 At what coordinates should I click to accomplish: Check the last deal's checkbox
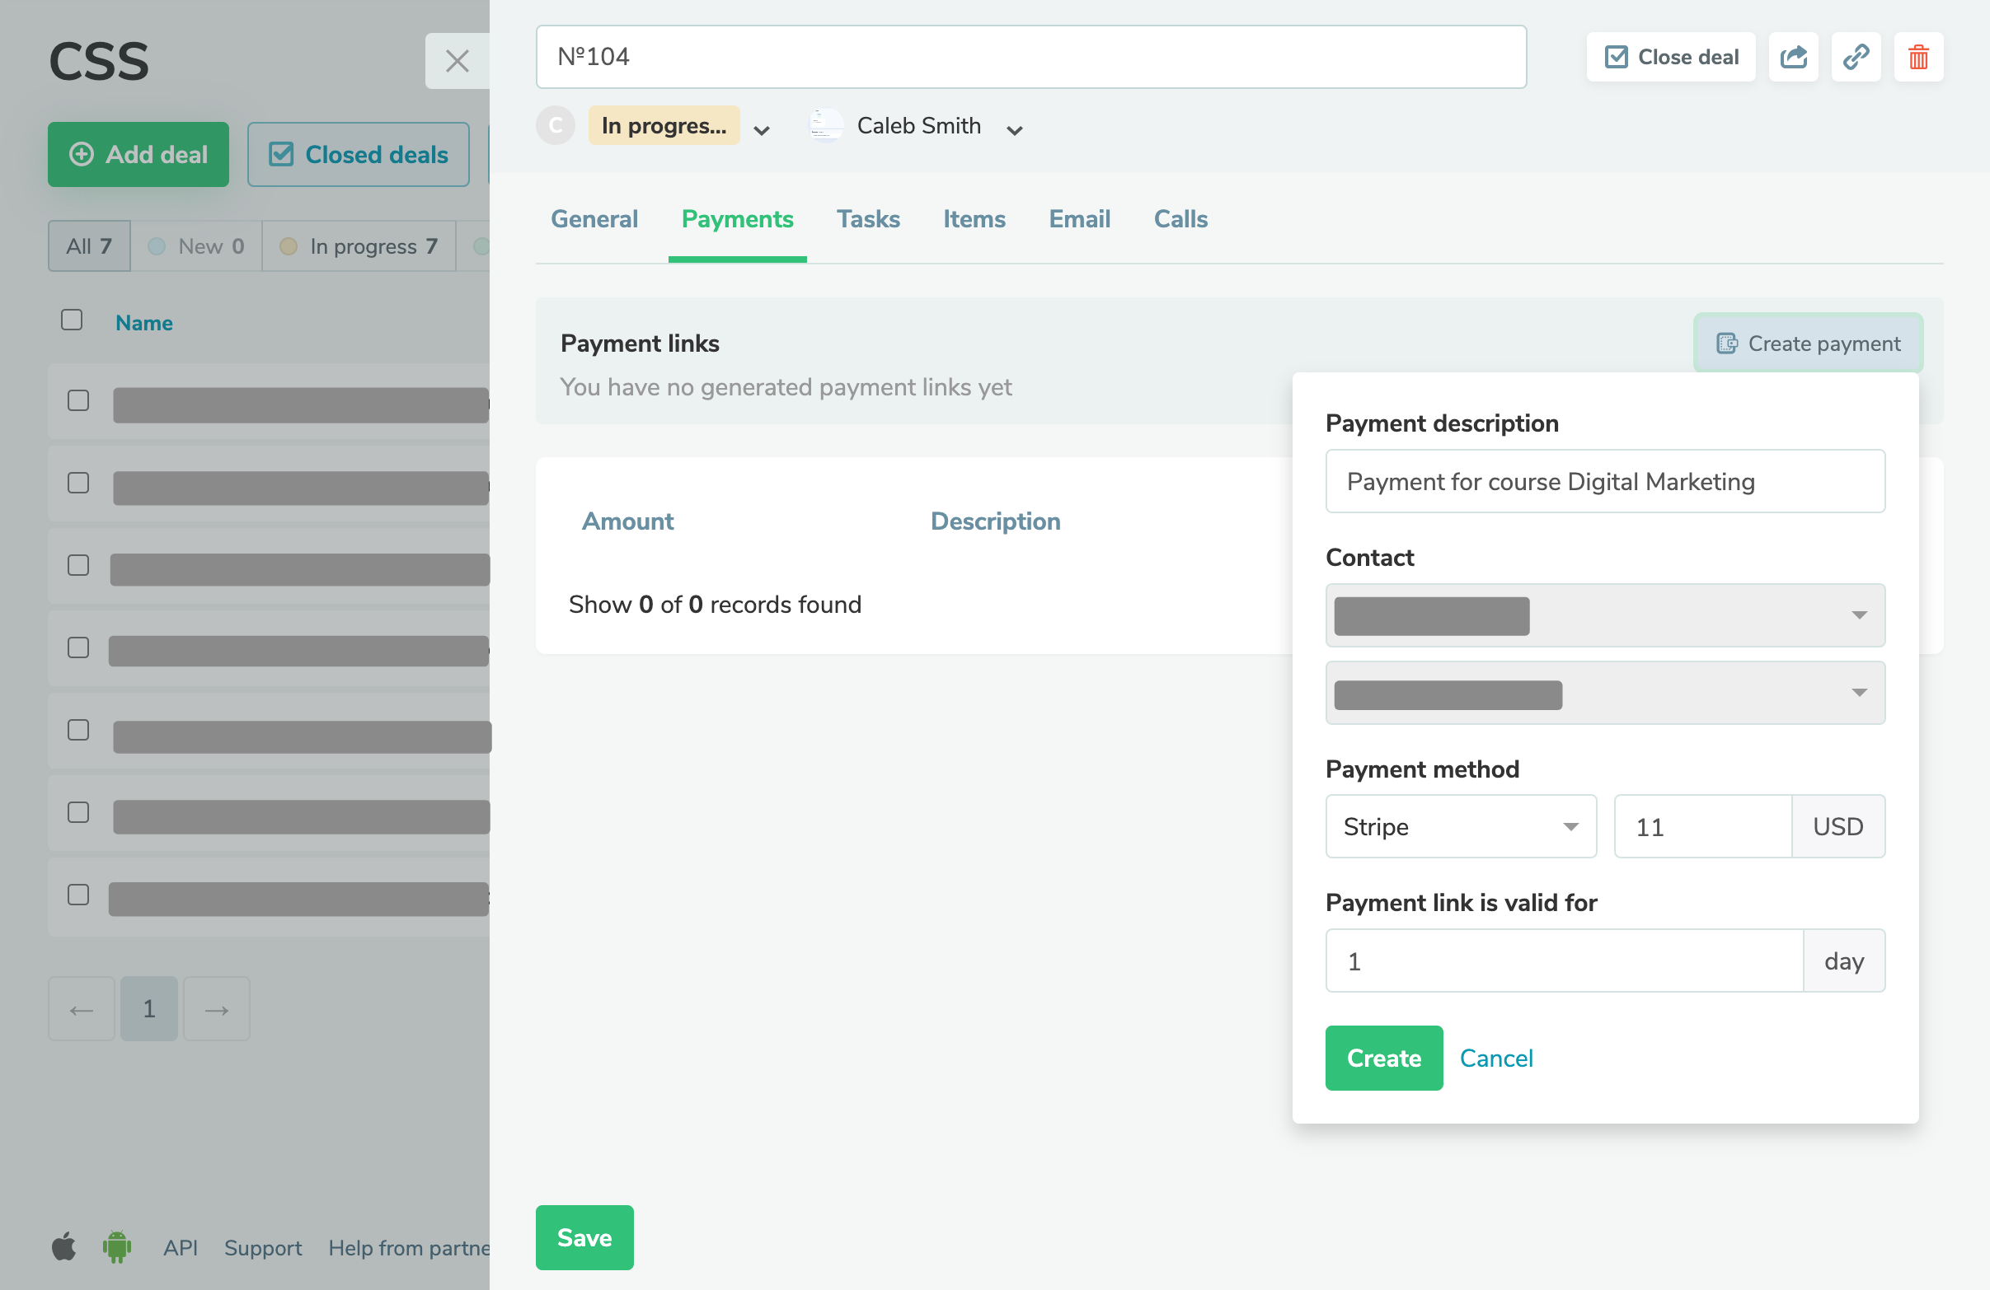(x=77, y=894)
